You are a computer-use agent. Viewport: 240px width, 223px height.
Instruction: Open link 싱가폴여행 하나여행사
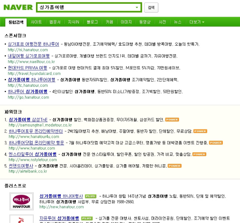pos(61,196)
